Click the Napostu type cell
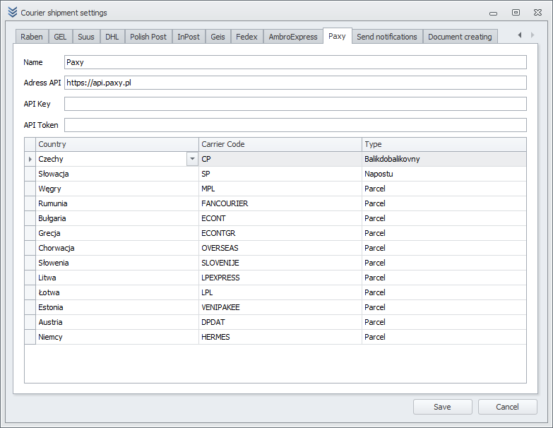 coord(444,174)
